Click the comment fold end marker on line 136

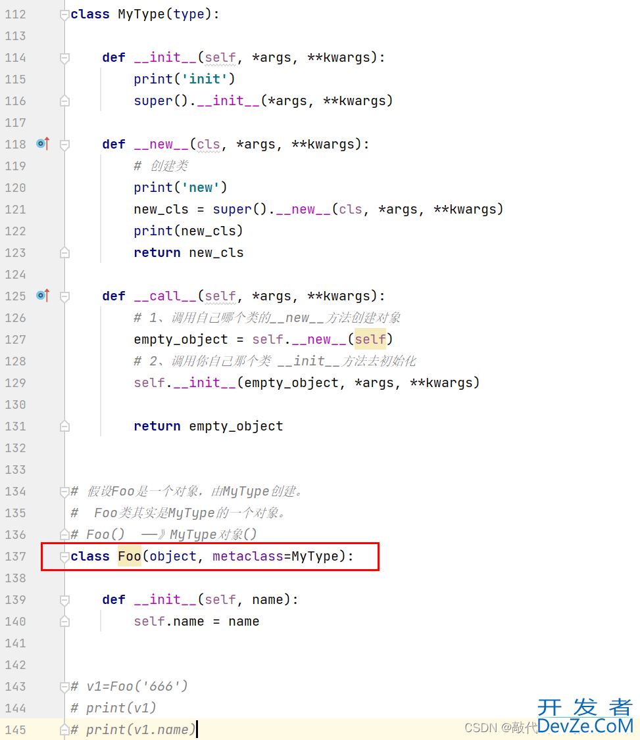coord(64,535)
